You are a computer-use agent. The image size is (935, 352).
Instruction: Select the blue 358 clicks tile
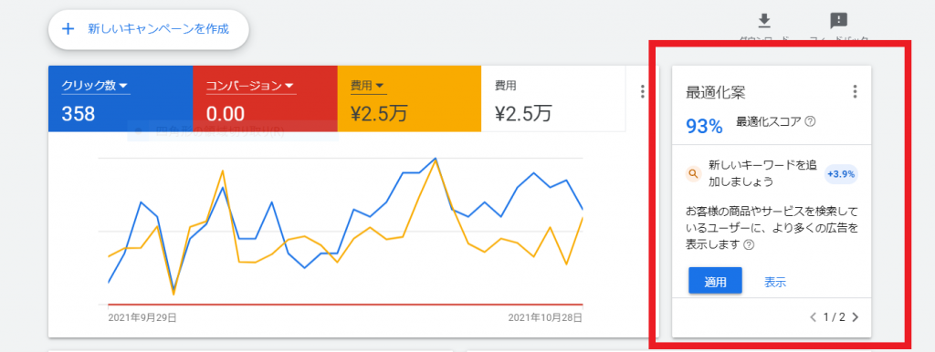click(x=121, y=98)
